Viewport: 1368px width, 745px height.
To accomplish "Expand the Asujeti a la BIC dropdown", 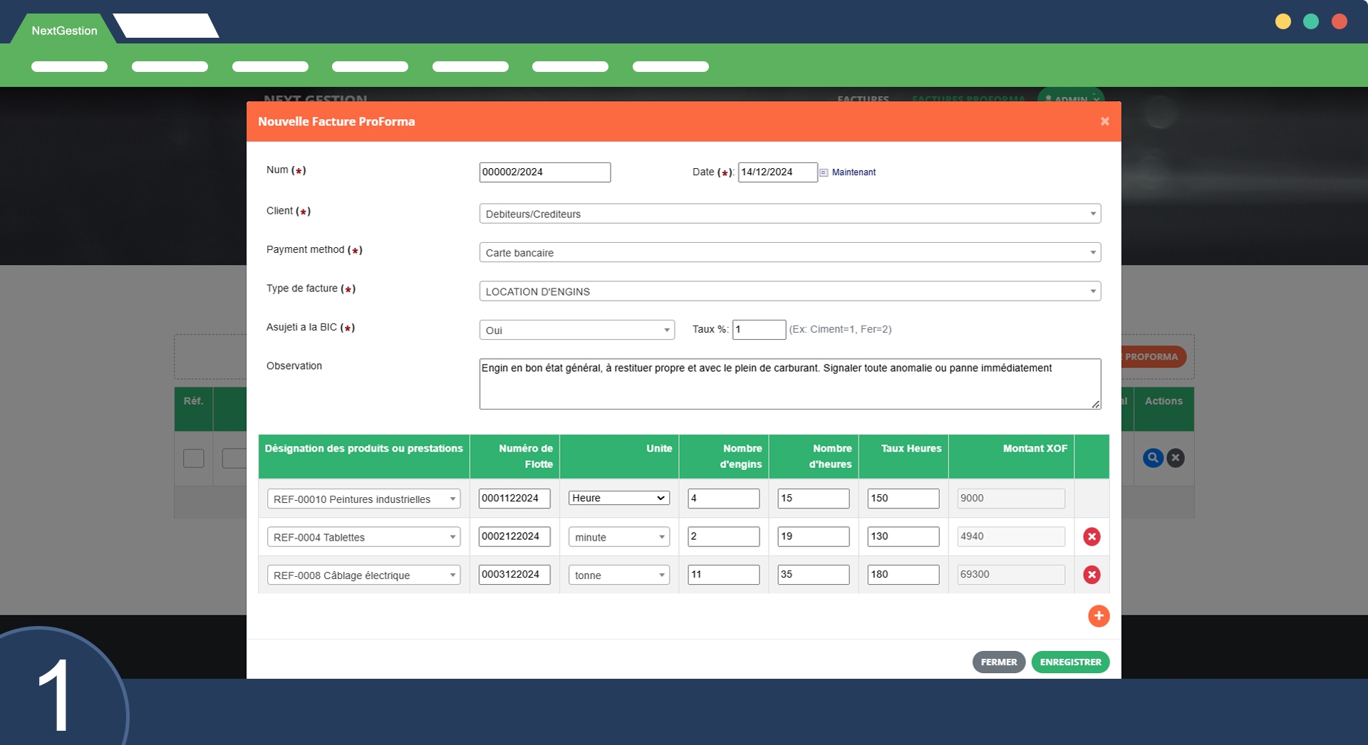I will point(576,330).
